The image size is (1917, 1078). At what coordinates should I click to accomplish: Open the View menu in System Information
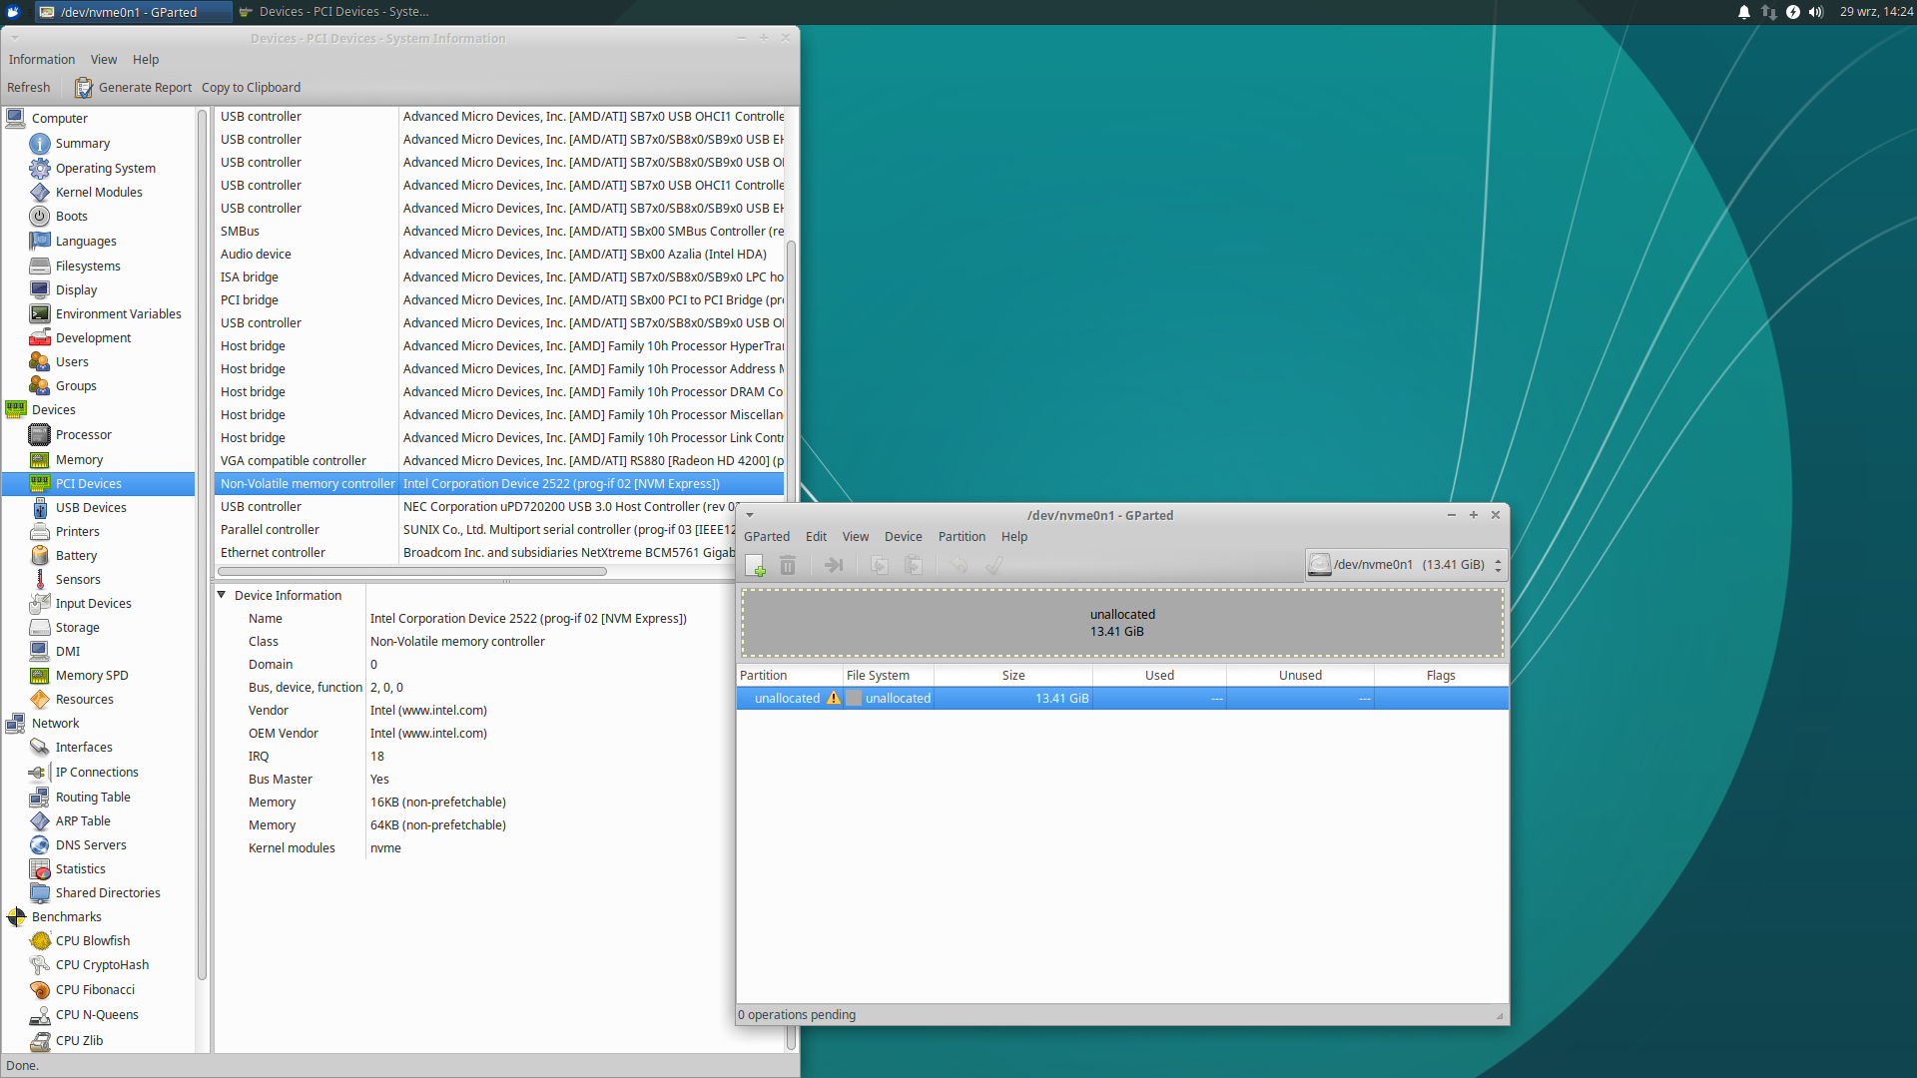(x=104, y=60)
